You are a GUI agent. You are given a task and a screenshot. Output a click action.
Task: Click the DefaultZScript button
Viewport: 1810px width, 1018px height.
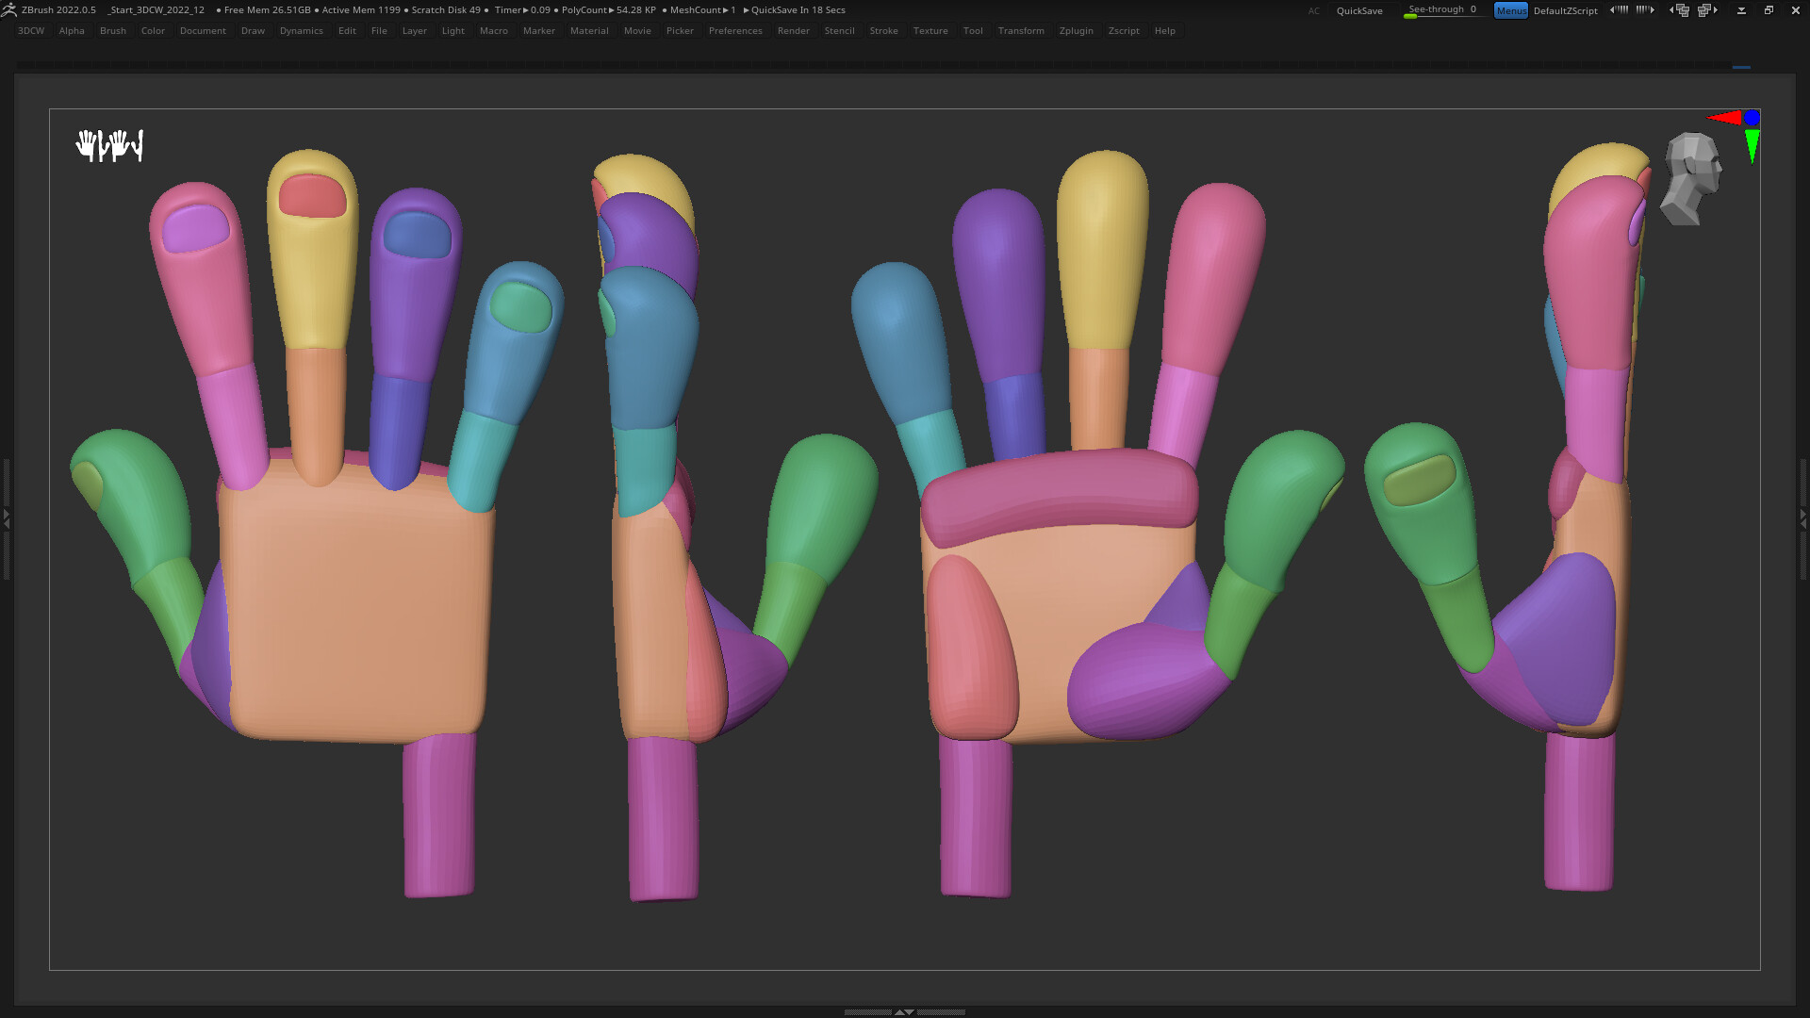coord(1565,10)
